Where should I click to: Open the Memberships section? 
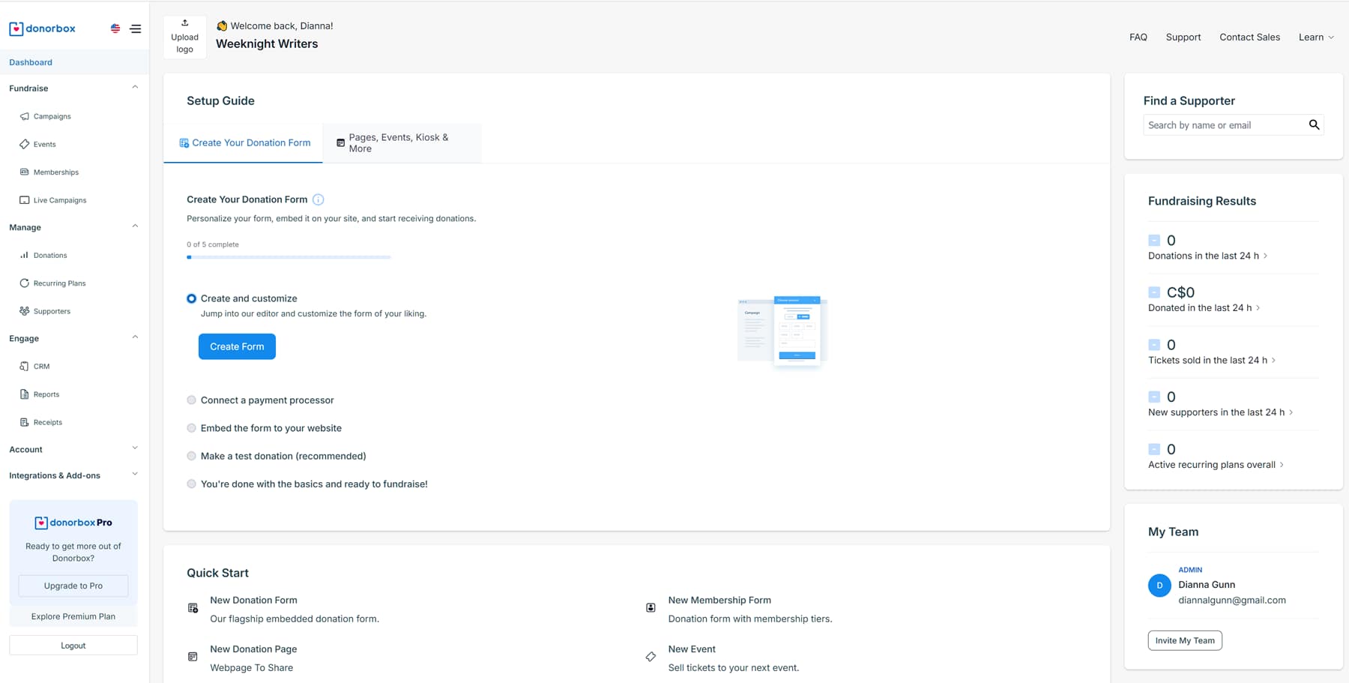55,172
